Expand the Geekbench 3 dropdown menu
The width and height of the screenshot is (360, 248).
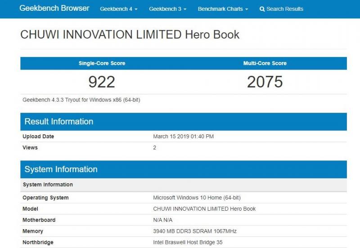coord(167,9)
